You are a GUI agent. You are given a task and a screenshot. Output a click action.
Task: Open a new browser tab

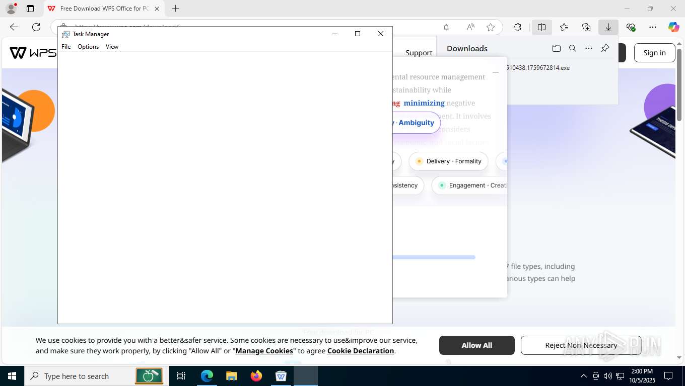175,9
